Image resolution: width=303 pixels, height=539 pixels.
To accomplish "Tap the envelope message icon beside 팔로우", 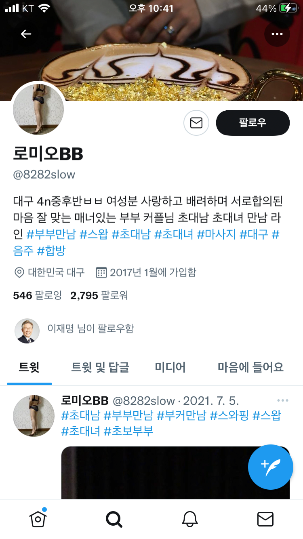I will (196, 123).
